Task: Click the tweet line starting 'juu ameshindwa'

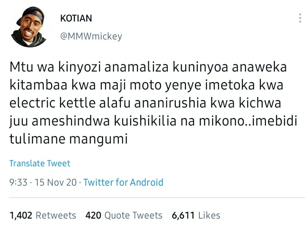Action: [153, 121]
